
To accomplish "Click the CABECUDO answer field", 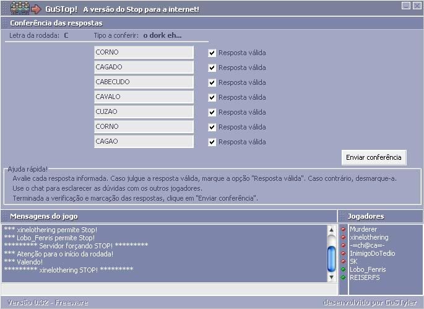I will (x=144, y=82).
